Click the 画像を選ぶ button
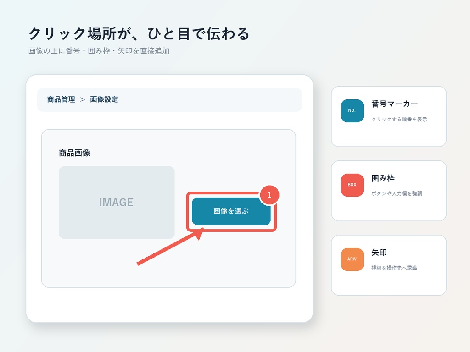This screenshot has width=470, height=352. 231,211
